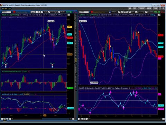Click first zoom icon at bottom-left of right chart
The width and height of the screenshot is (166, 125).
(x=79, y=119)
